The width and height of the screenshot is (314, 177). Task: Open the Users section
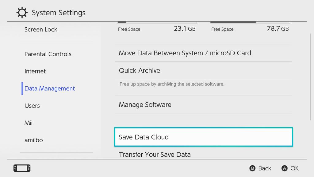point(32,106)
